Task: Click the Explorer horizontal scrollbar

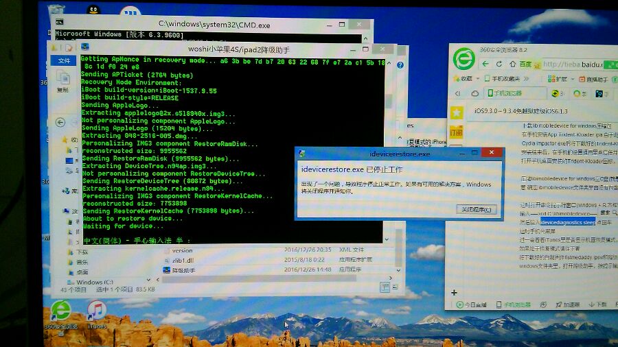Action: [260, 279]
